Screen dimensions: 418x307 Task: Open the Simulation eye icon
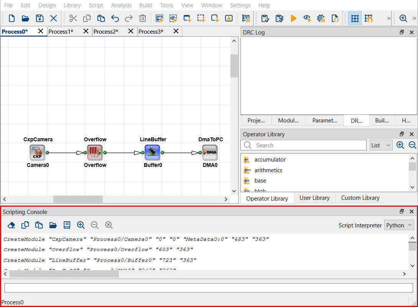307,18
